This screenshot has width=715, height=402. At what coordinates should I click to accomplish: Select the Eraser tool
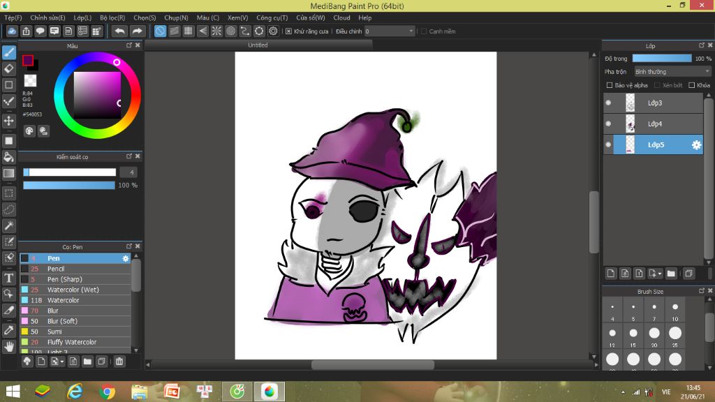(8, 69)
